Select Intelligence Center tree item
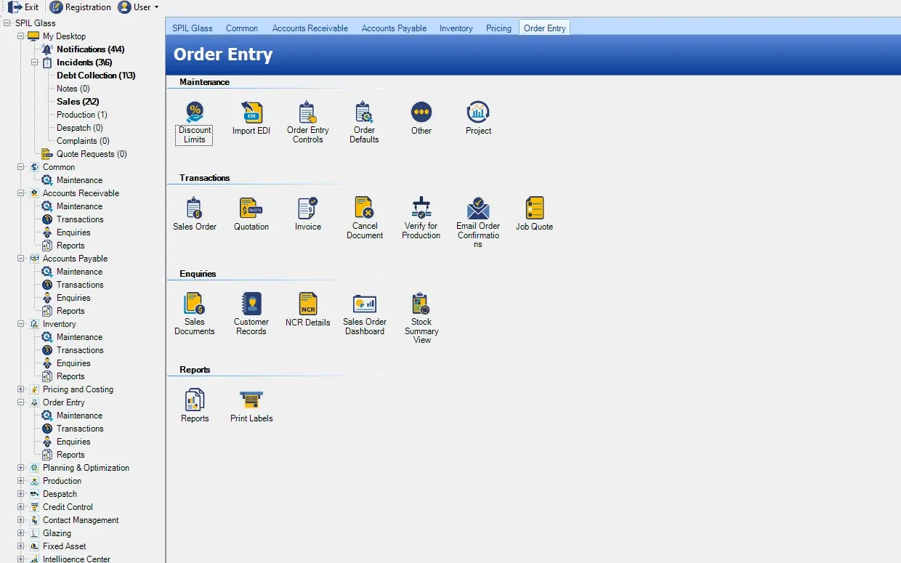This screenshot has width=901, height=563. coord(76,559)
